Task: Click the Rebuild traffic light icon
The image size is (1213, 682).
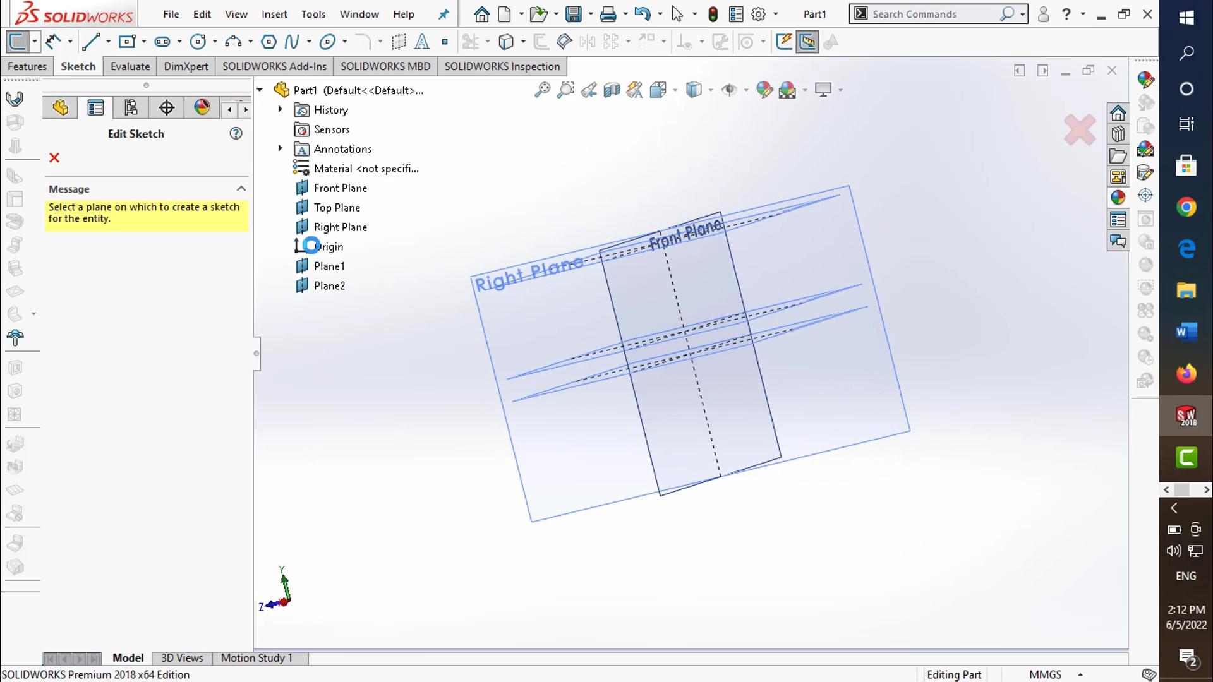Action: coord(713,14)
